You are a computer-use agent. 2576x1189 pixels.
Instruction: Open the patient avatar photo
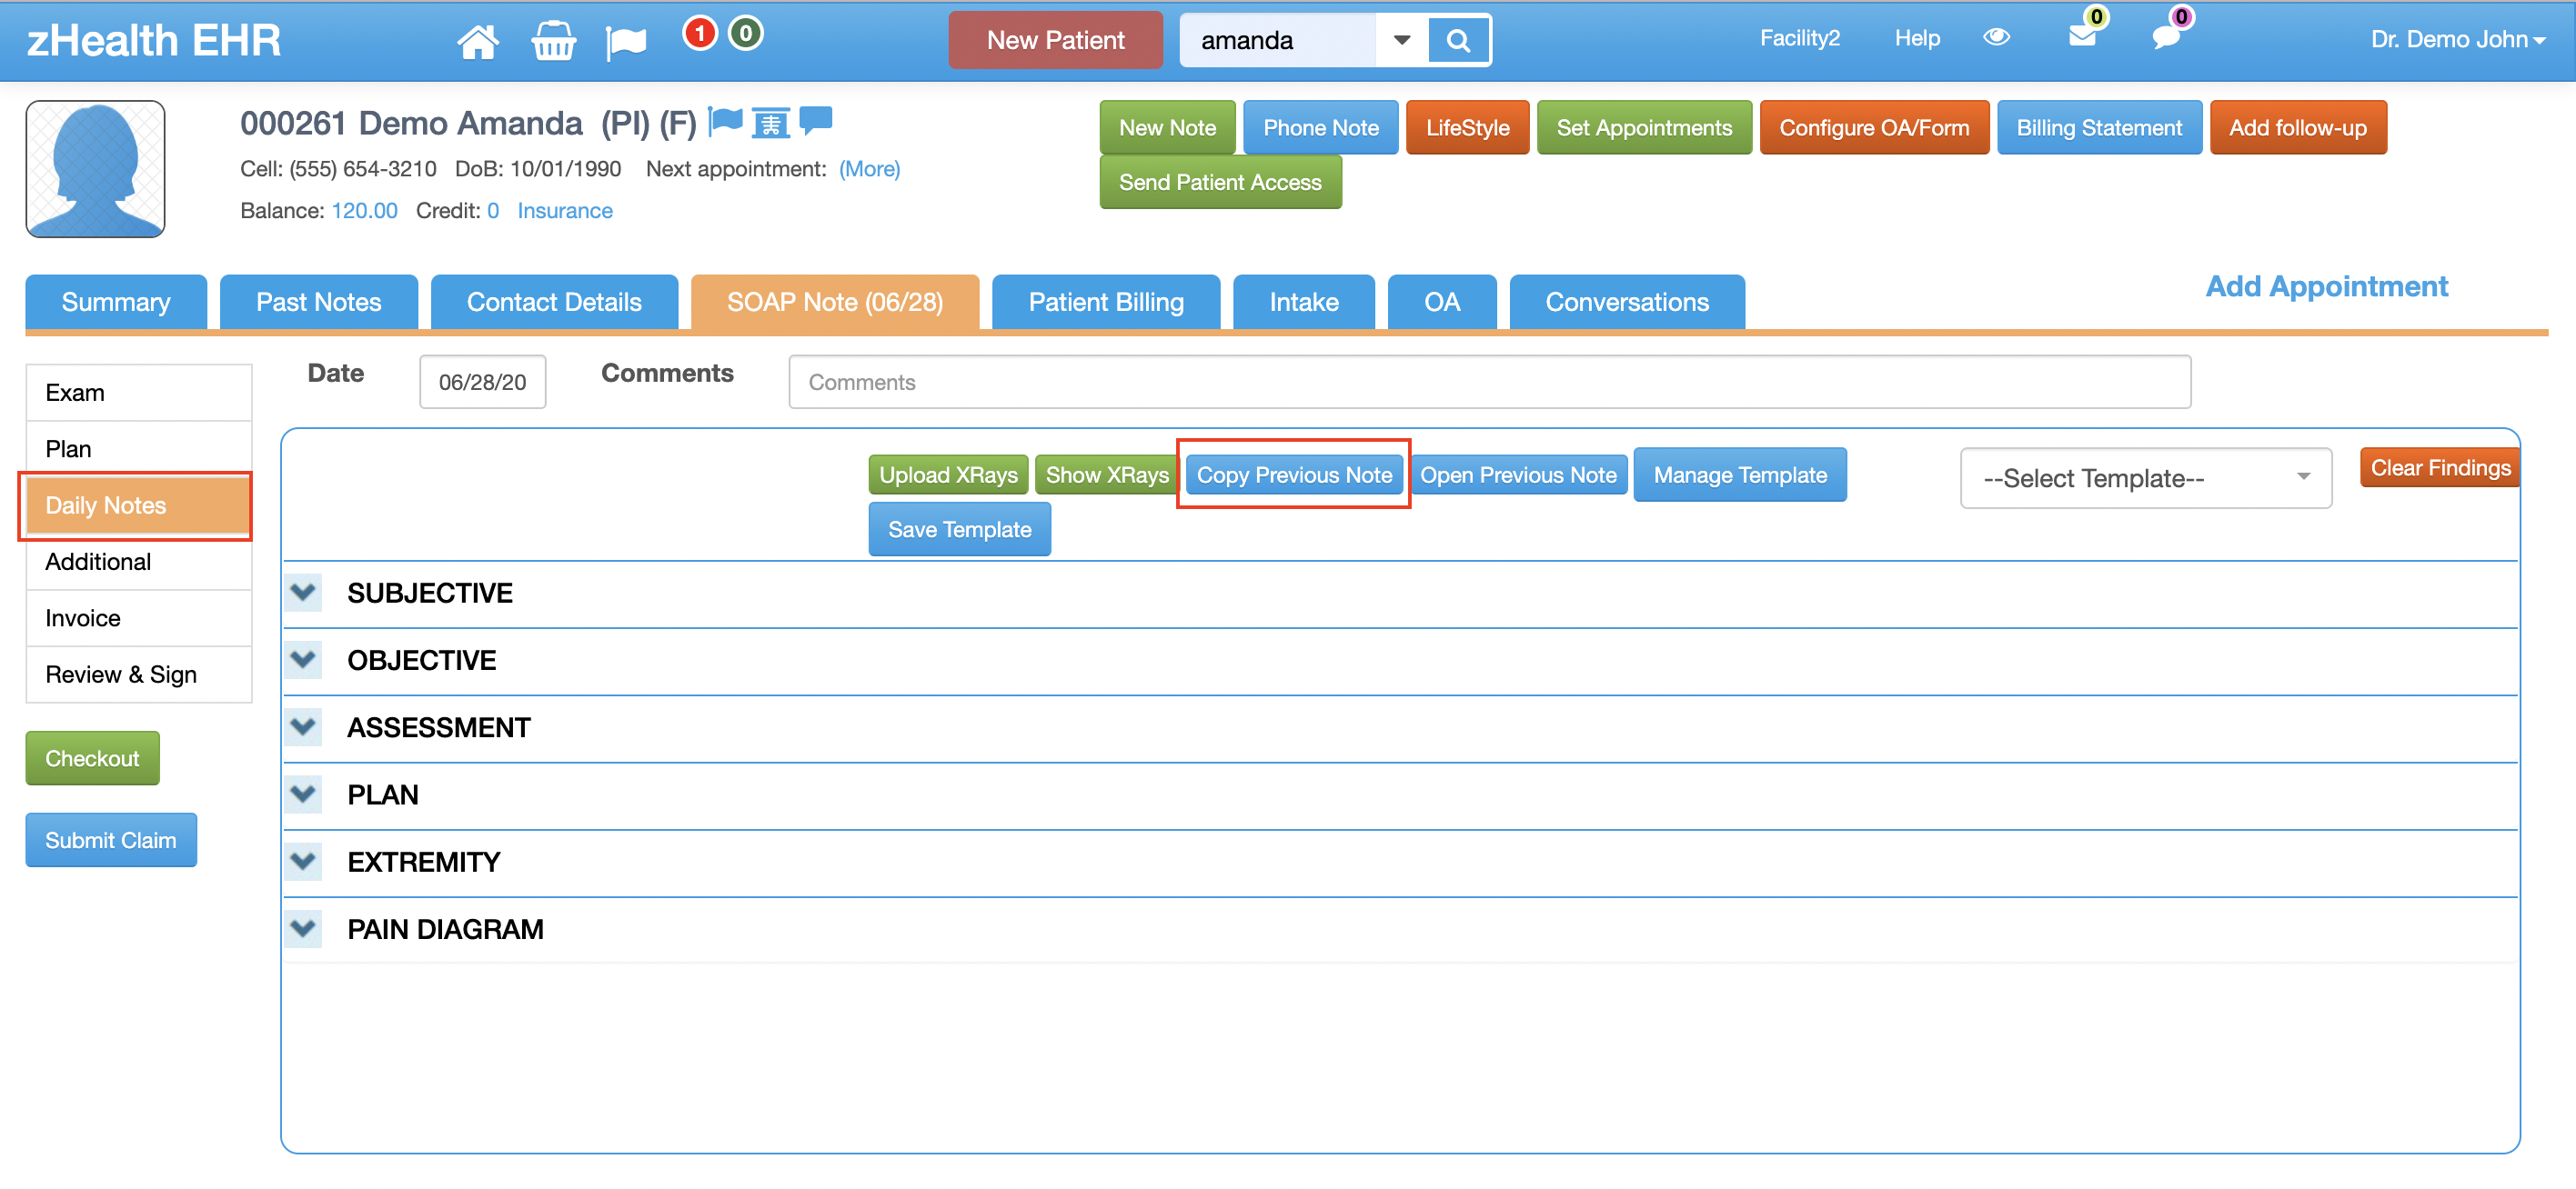(x=95, y=169)
